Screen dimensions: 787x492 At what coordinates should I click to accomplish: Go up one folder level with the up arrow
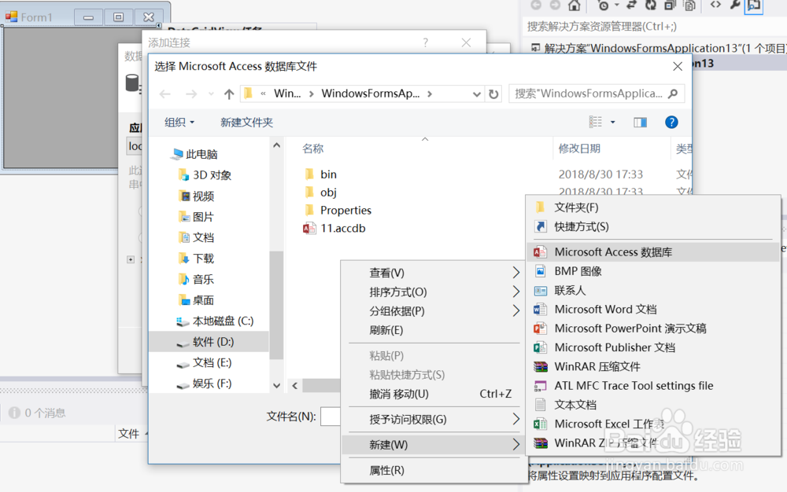click(229, 94)
